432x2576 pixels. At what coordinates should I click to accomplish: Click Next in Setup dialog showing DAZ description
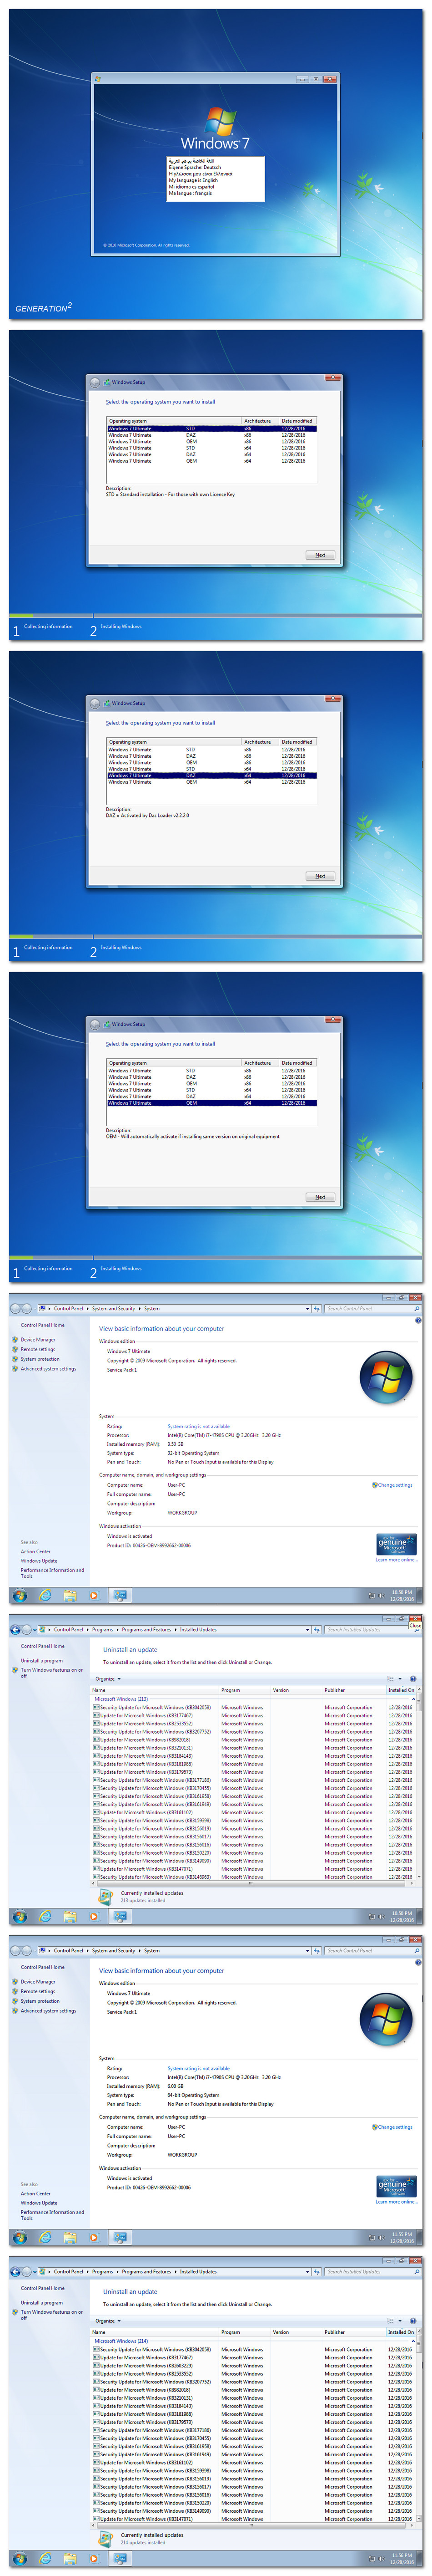point(319,876)
